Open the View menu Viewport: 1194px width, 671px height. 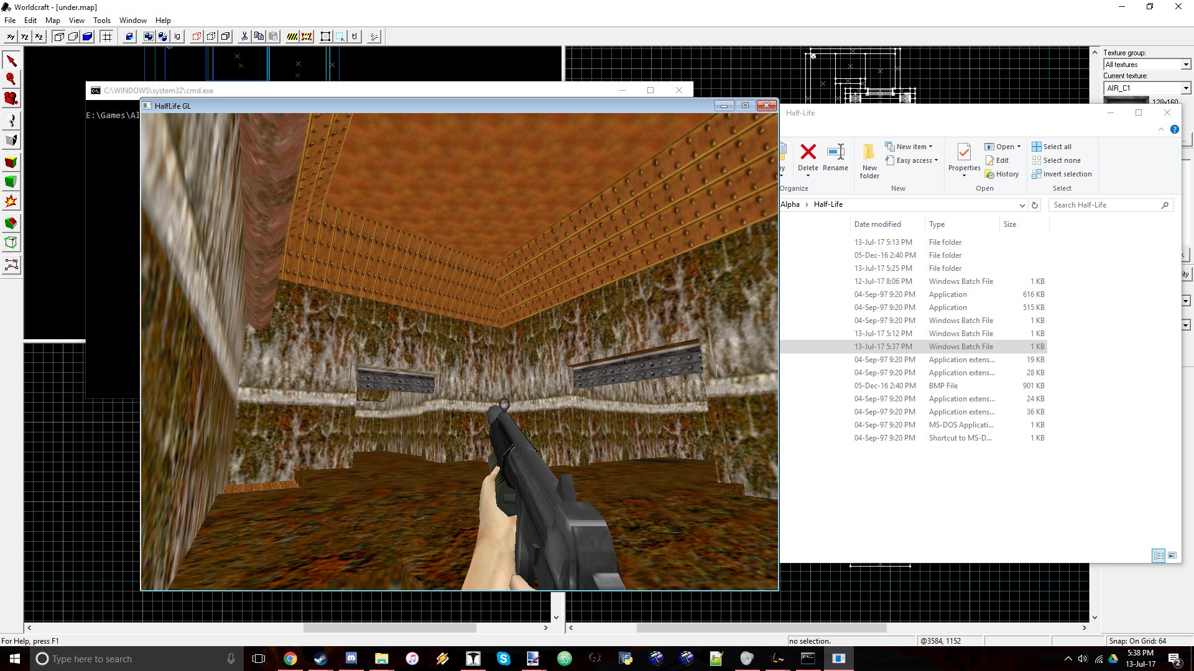(76, 21)
